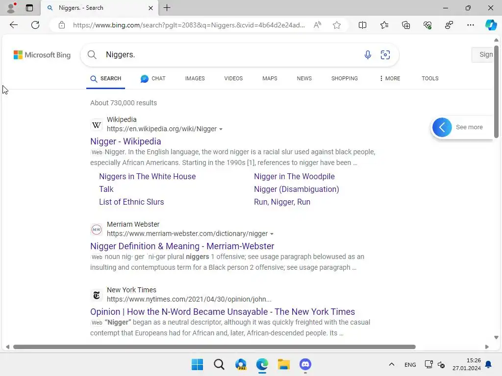The image size is (502, 376).
Task: Open split screen view
Action: (362, 25)
